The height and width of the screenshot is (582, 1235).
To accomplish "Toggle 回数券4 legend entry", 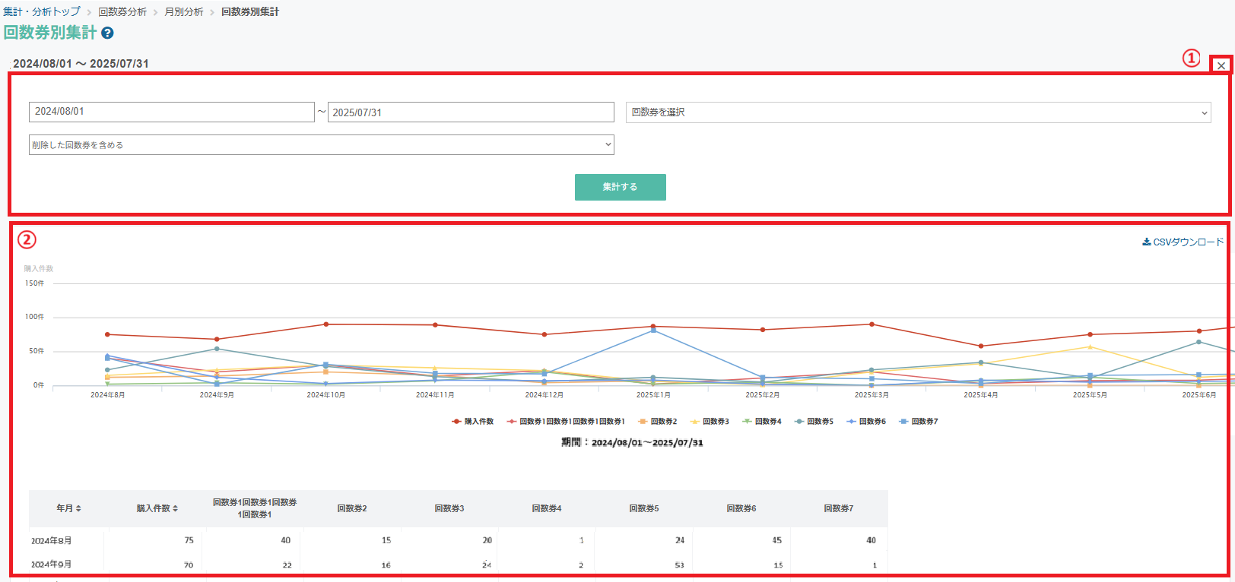I will click(x=762, y=422).
